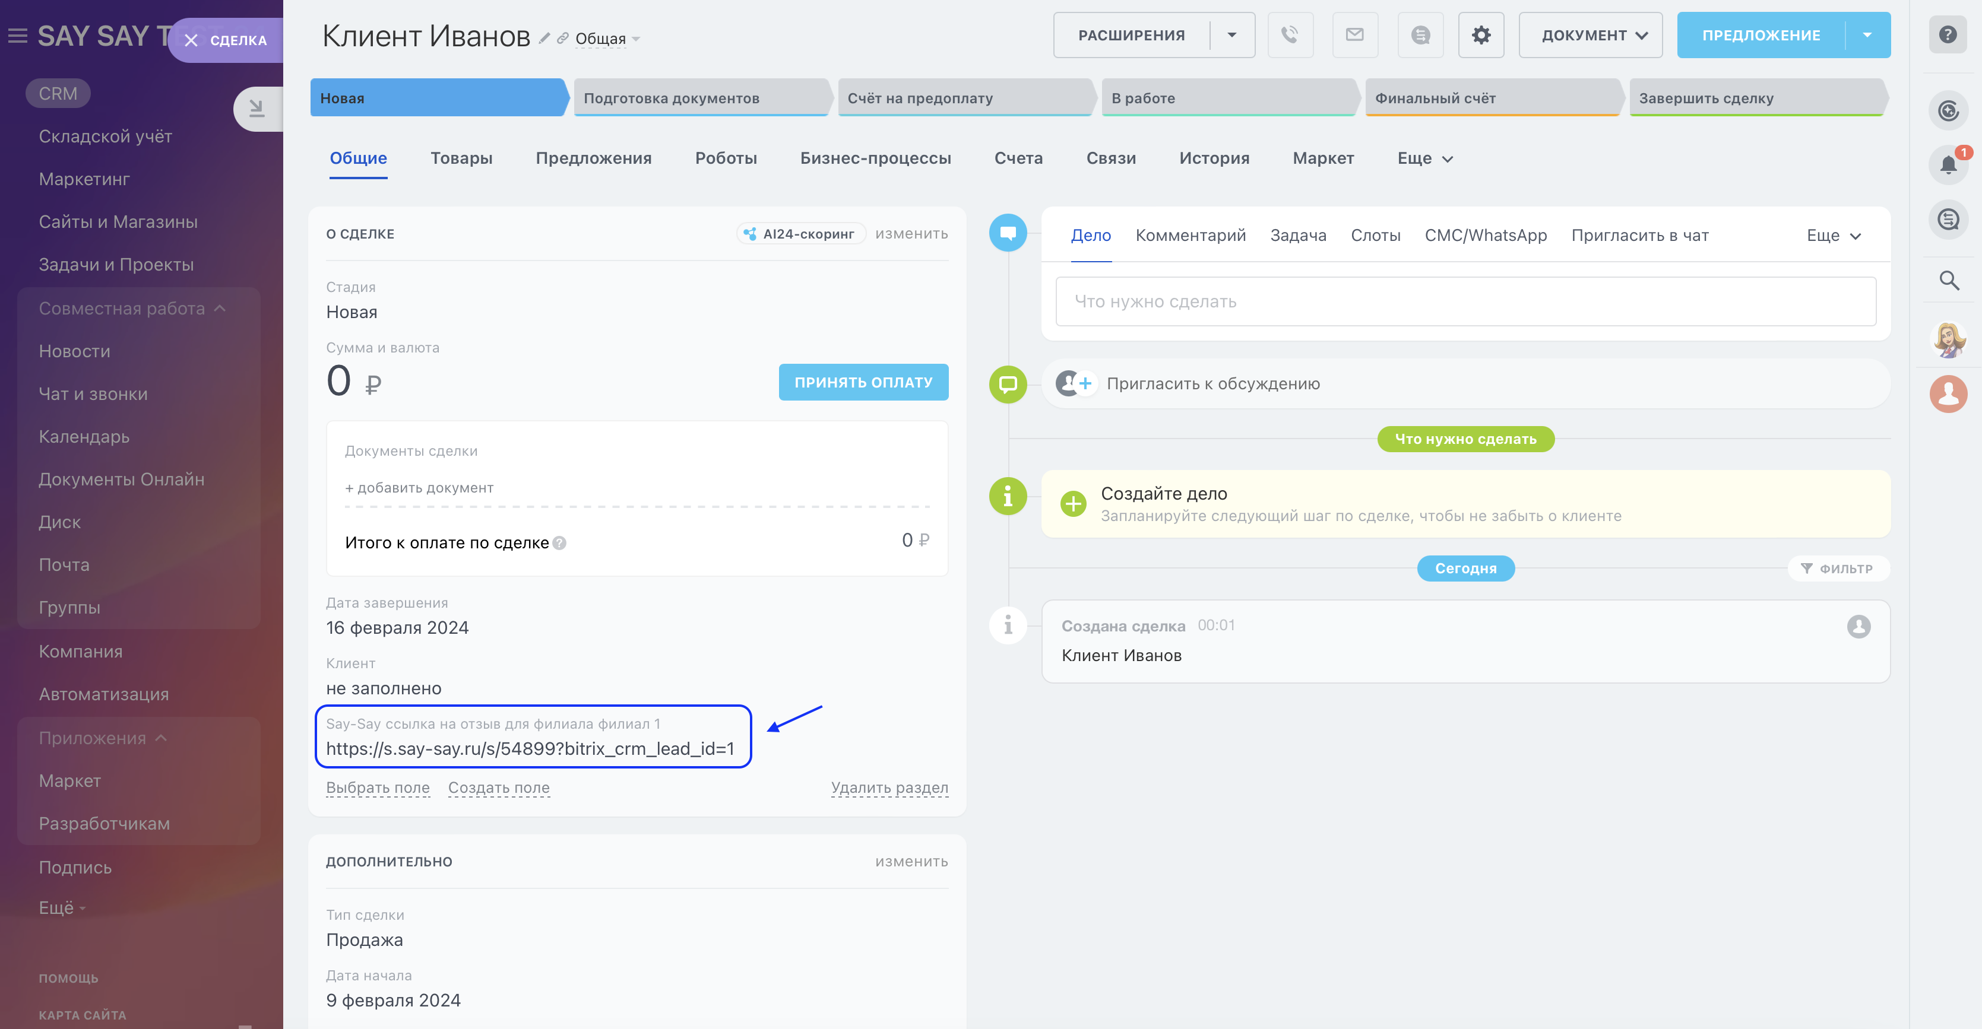Click the chat bubble icon in top toolbar
The image size is (1982, 1029).
(x=1420, y=34)
